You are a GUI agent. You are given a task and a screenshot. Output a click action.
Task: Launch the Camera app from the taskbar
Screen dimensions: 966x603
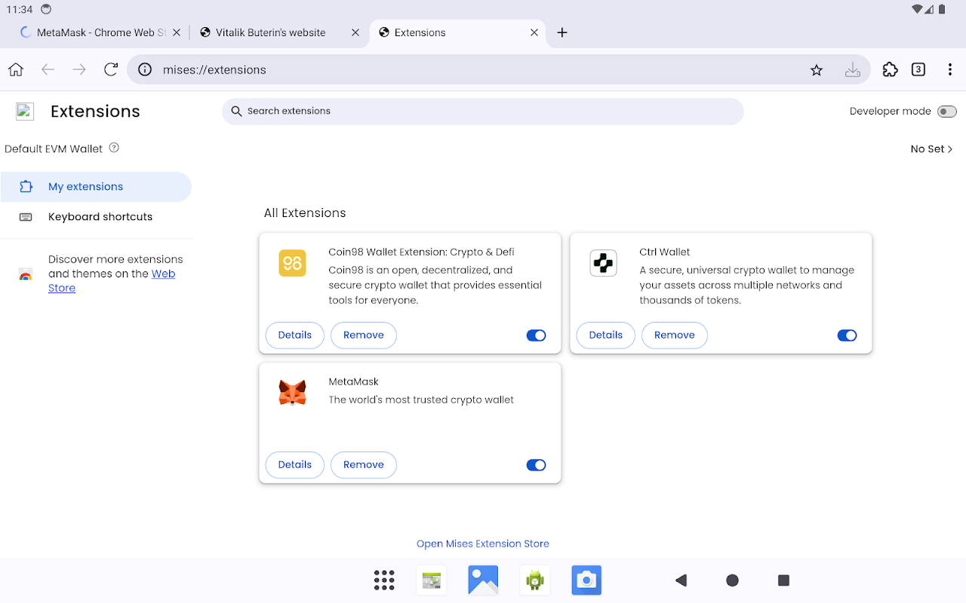(x=586, y=580)
